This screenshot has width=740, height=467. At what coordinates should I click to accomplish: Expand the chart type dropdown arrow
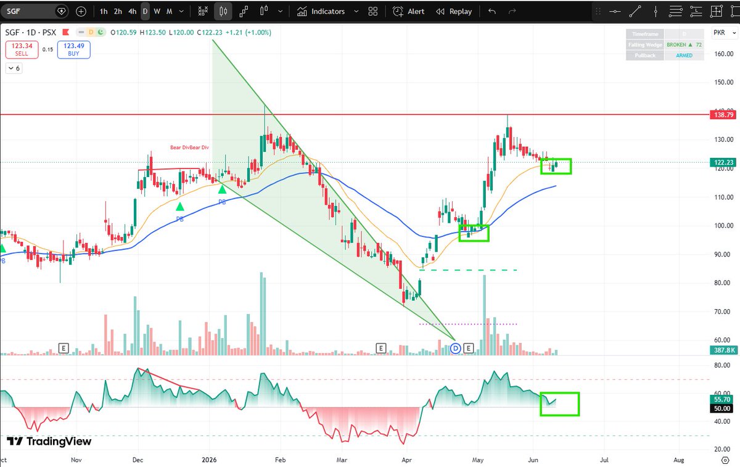tap(281, 11)
